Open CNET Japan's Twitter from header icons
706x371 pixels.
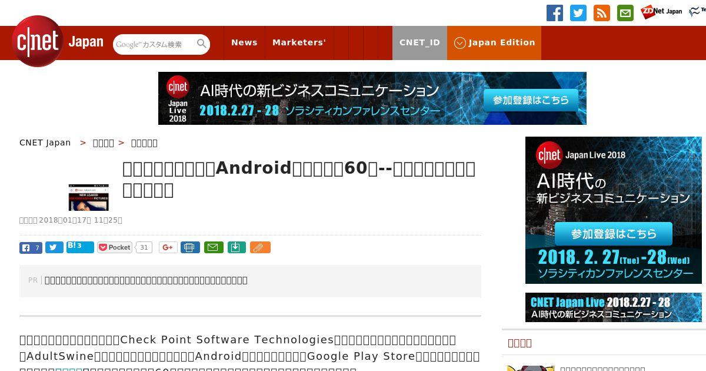click(x=578, y=13)
